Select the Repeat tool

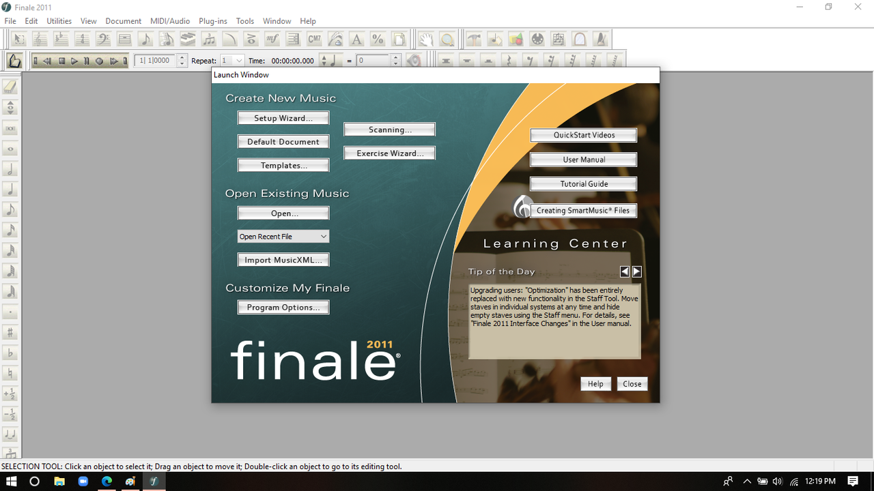[294, 39]
